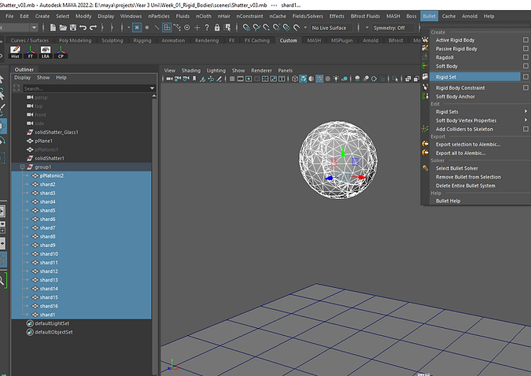Open Soft Body option box
This screenshot has width=531, height=376.
click(525, 66)
